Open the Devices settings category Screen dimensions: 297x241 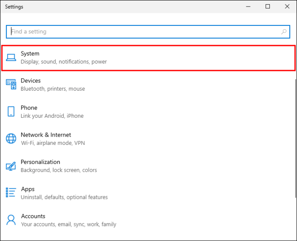[x=148, y=85]
